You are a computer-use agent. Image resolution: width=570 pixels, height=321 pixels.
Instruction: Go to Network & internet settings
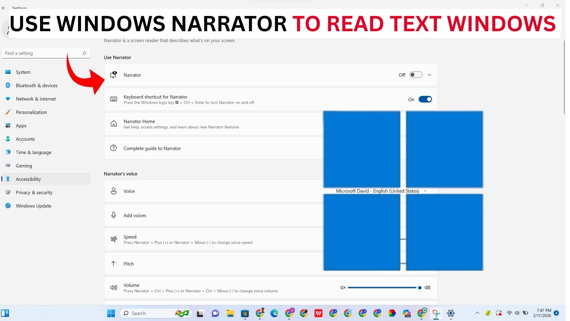pyautogui.click(x=46, y=99)
